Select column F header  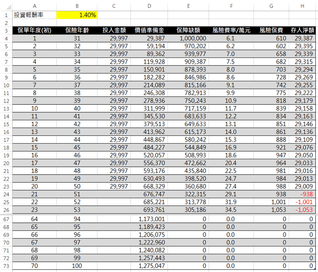(231, 6)
